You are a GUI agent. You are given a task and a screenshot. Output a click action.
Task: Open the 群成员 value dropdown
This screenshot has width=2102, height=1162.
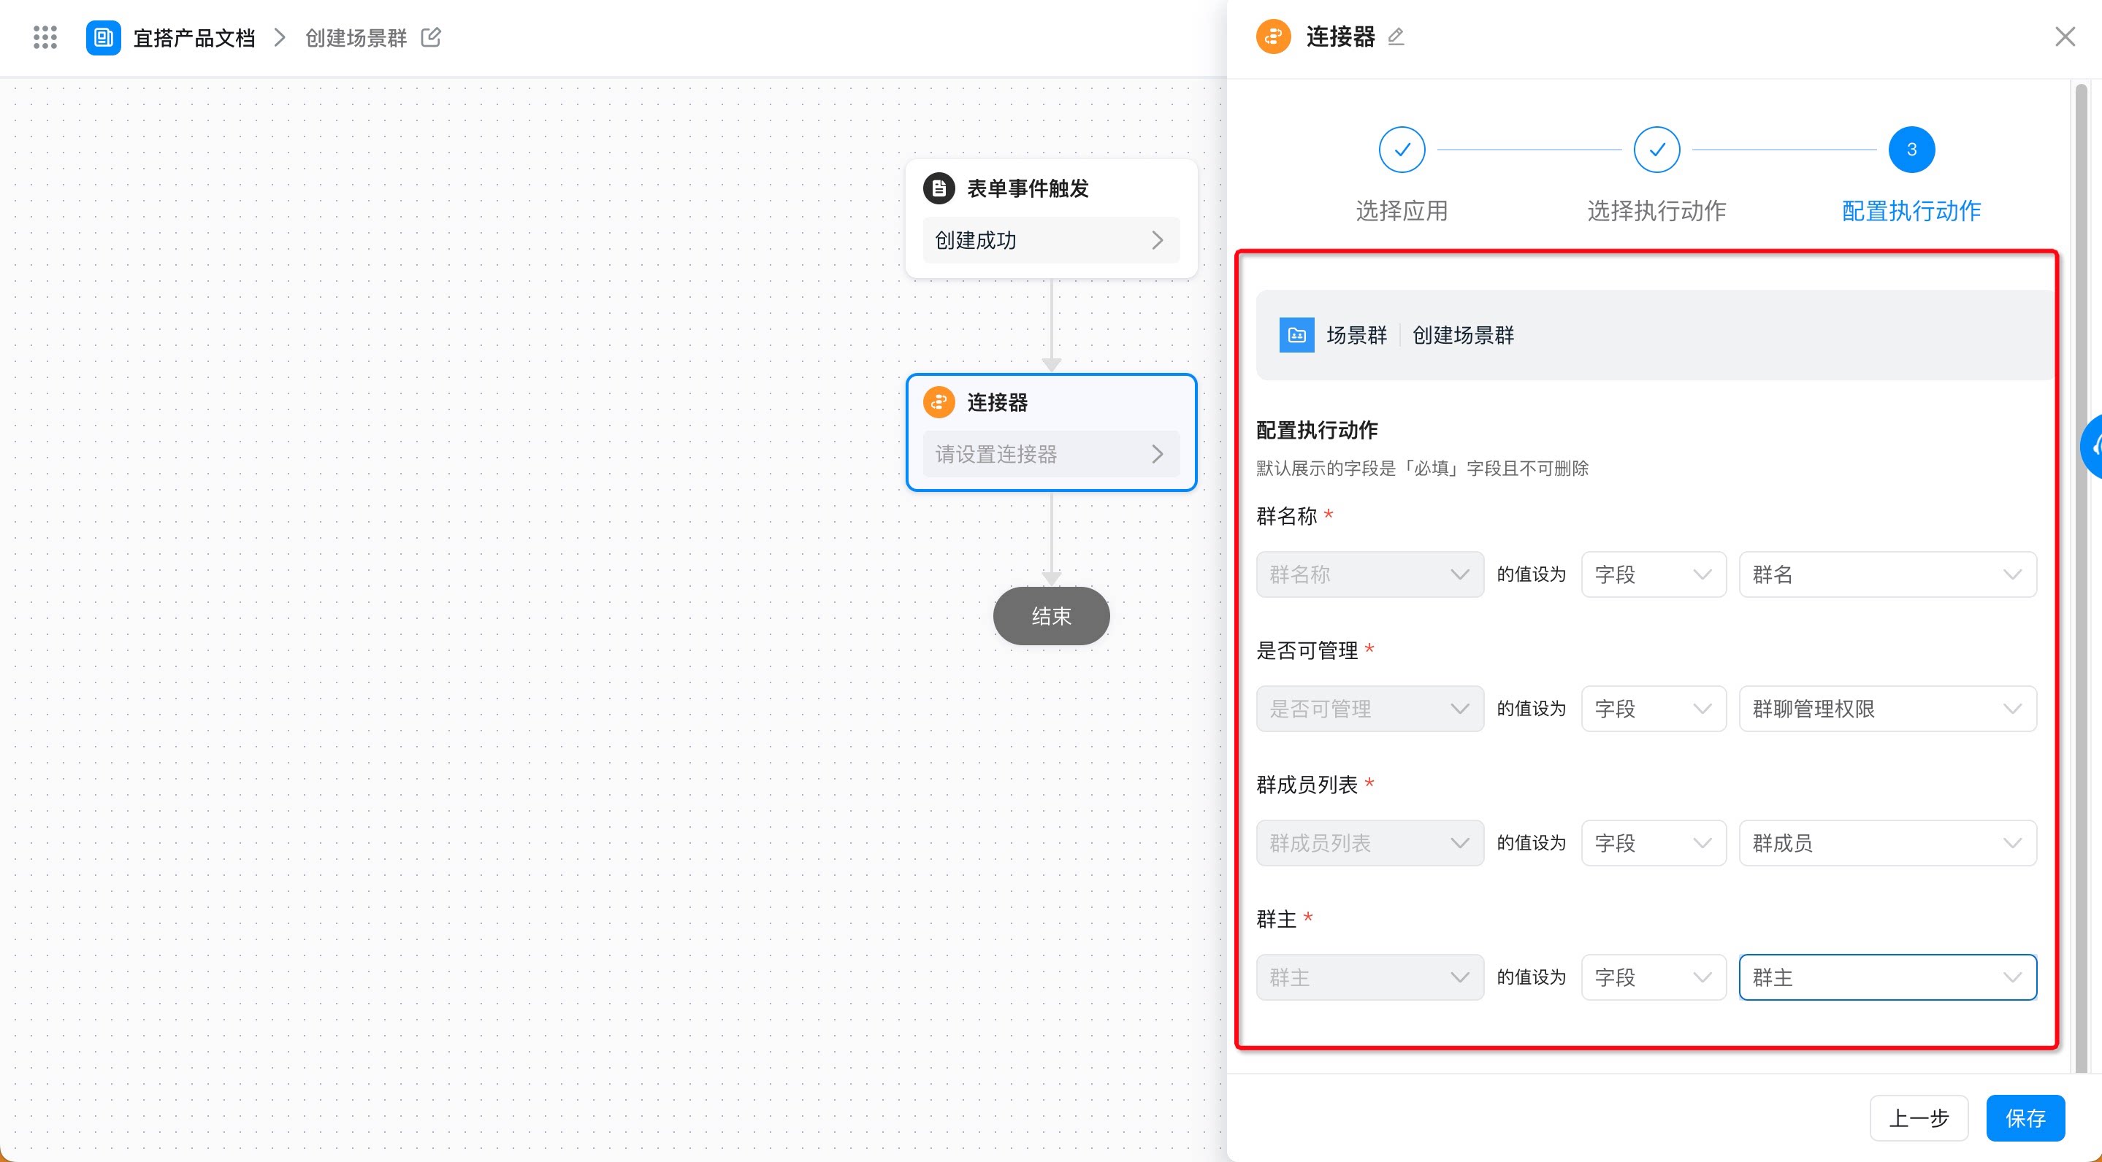(x=1887, y=843)
